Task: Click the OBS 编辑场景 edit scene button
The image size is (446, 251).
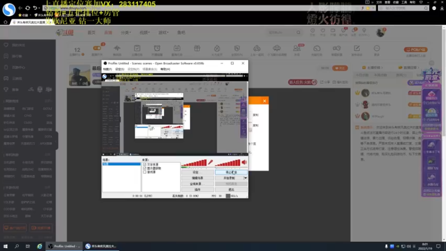Action: click(197, 178)
